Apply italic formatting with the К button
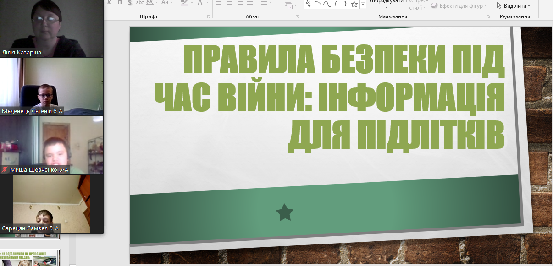The width and height of the screenshot is (553, 266). [110, 3]
